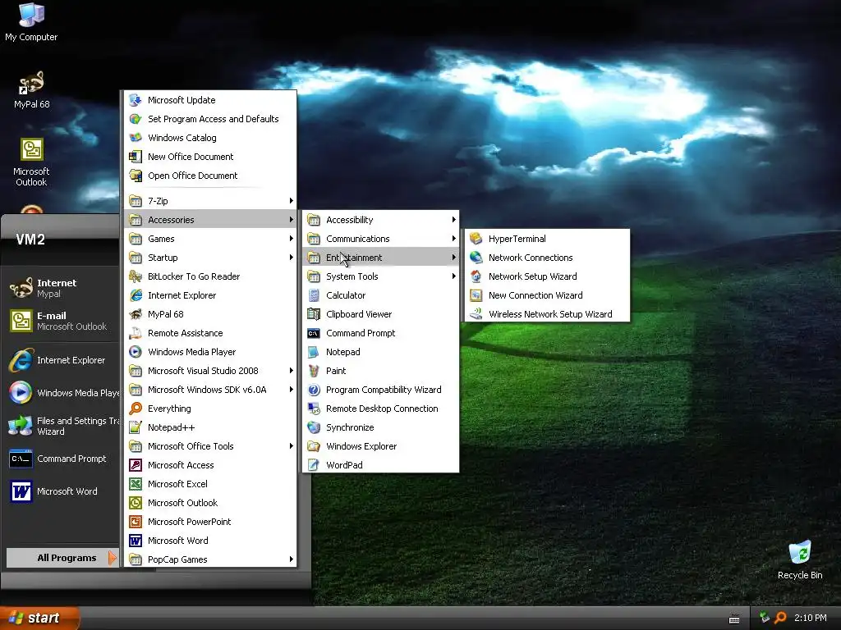This screenshot has height=630, width=841.
Task: Launch Microsoft PowerPoint
Action: (x=210, y=521)
